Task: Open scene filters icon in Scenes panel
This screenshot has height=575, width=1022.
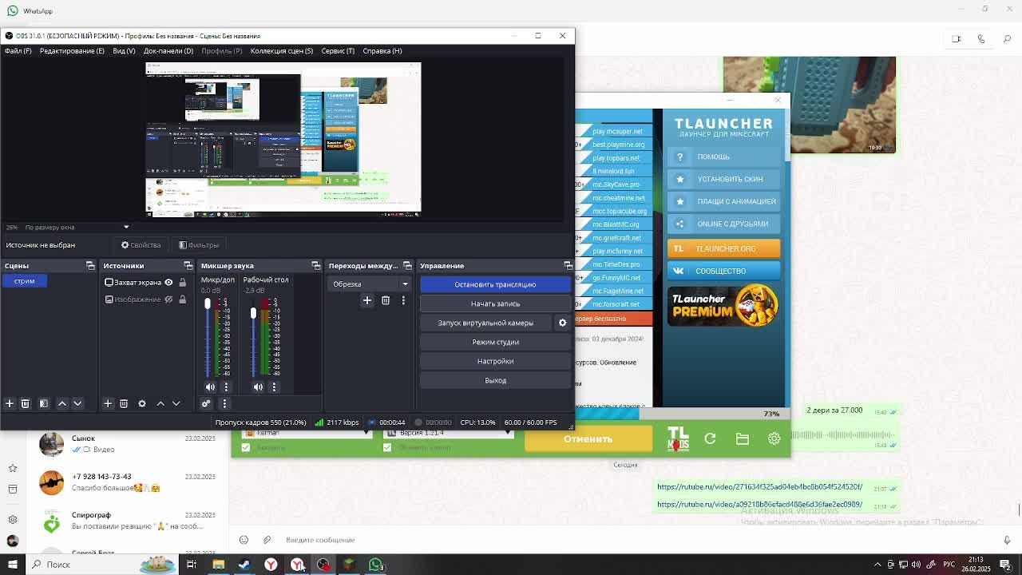Action: pyautogui.click(x=44, y=403)
